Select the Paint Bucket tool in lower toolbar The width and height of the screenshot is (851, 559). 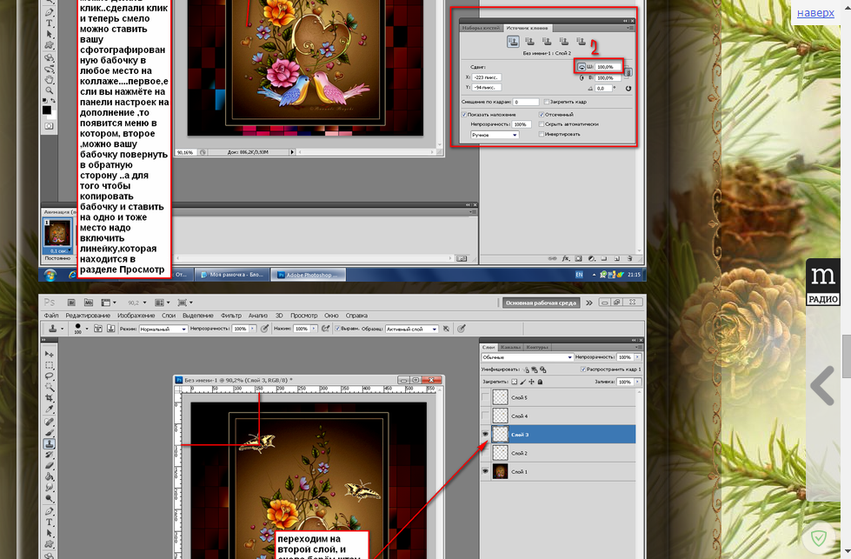tap(50, 476)
